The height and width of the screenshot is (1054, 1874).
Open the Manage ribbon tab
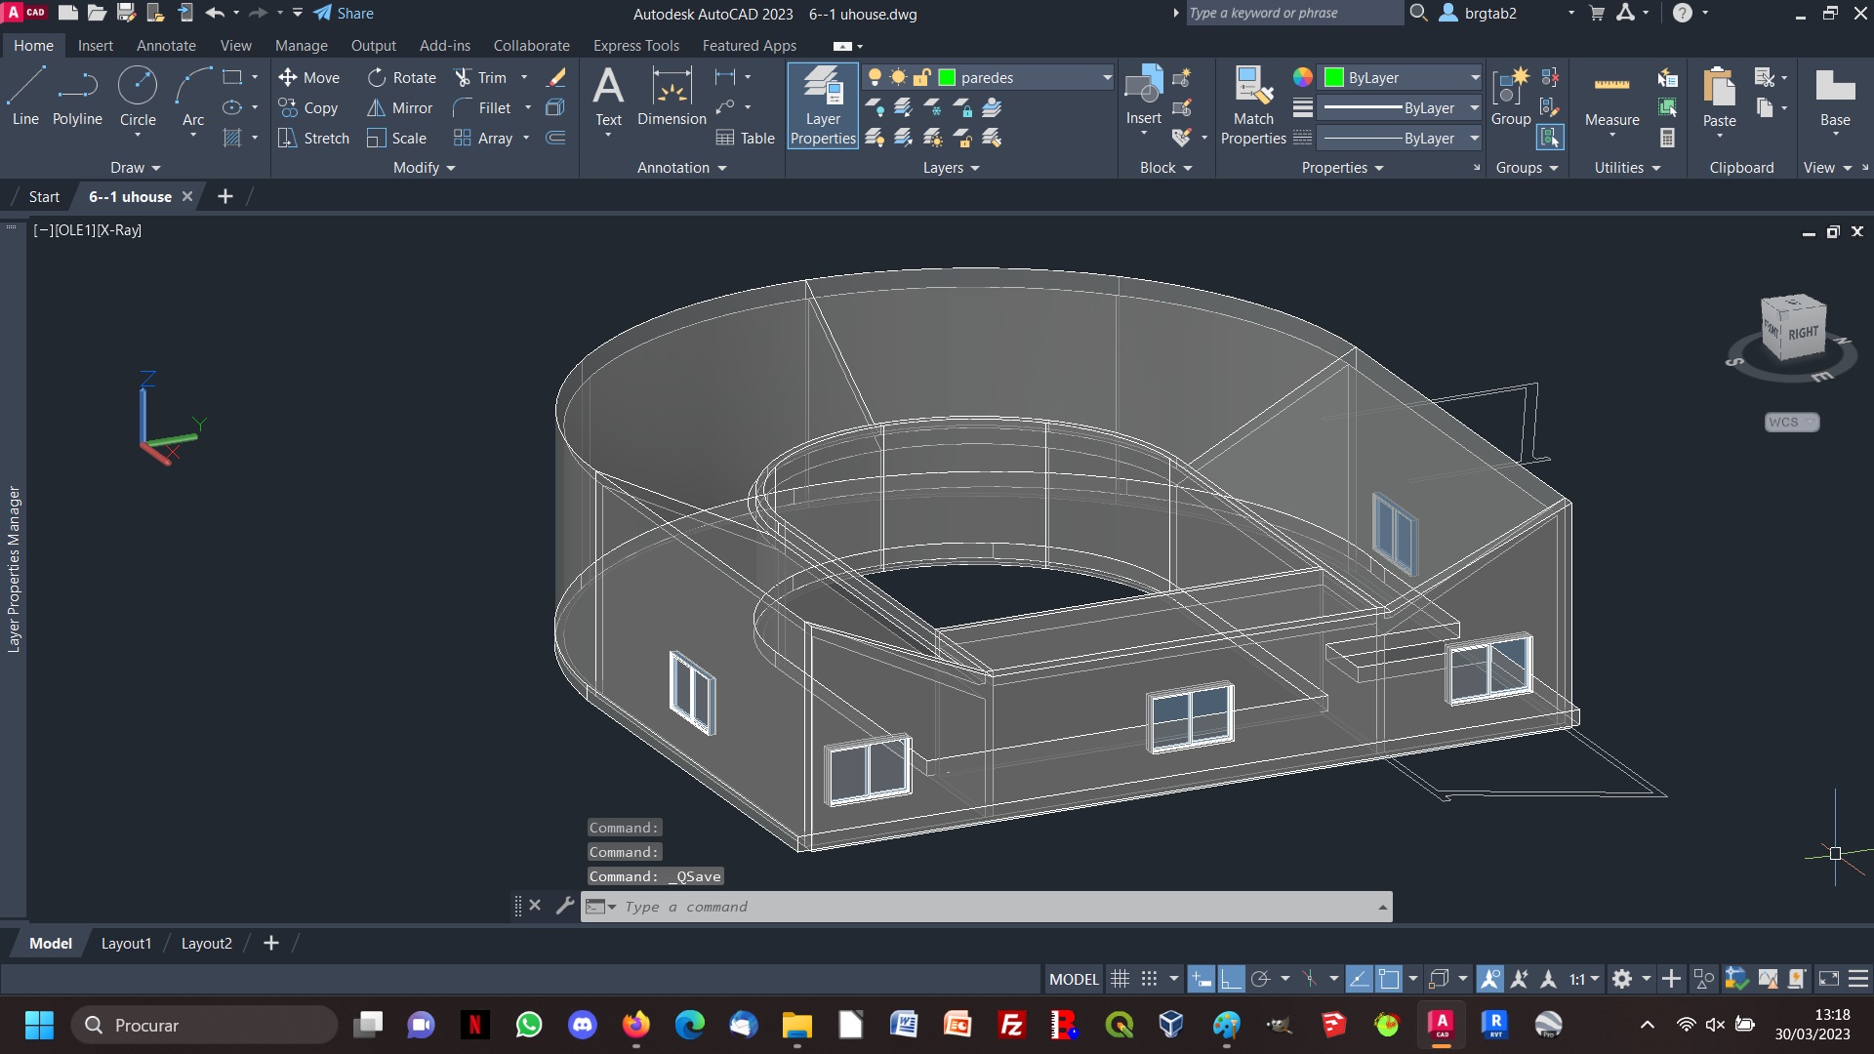(301, 45)
